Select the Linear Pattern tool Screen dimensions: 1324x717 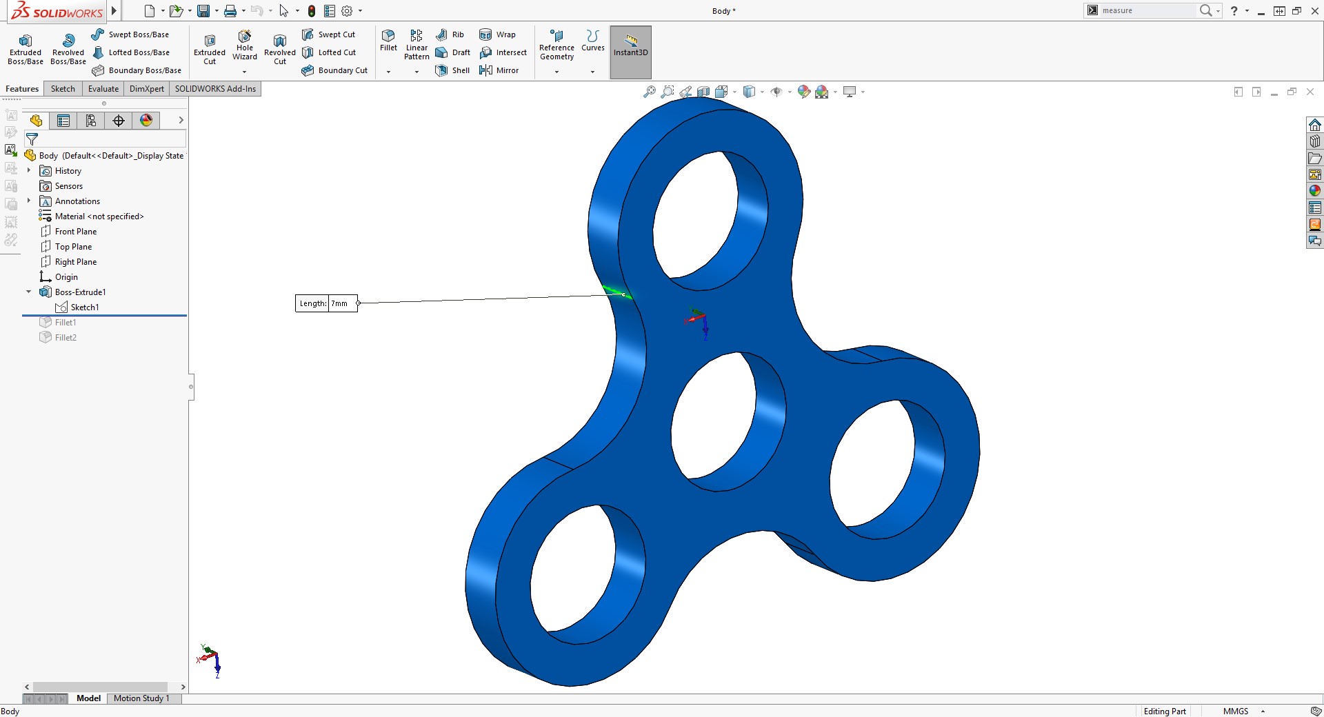click(x=416, y=43)
